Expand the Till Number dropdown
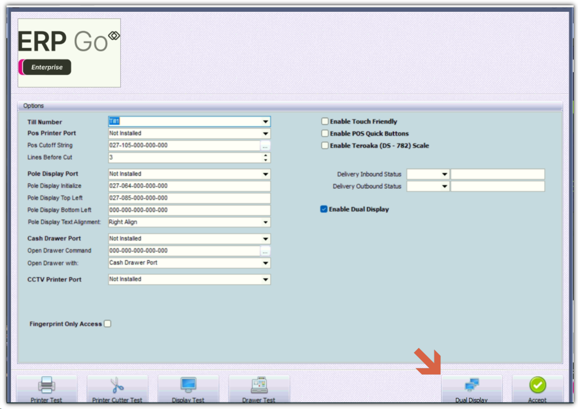578x409 pixels. click(265, 122)
